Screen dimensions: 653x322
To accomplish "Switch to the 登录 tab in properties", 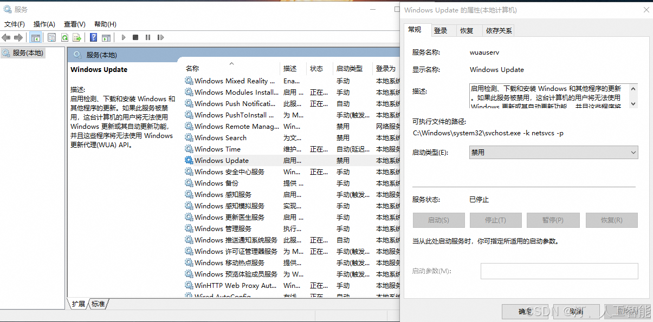I will (441, 31).
